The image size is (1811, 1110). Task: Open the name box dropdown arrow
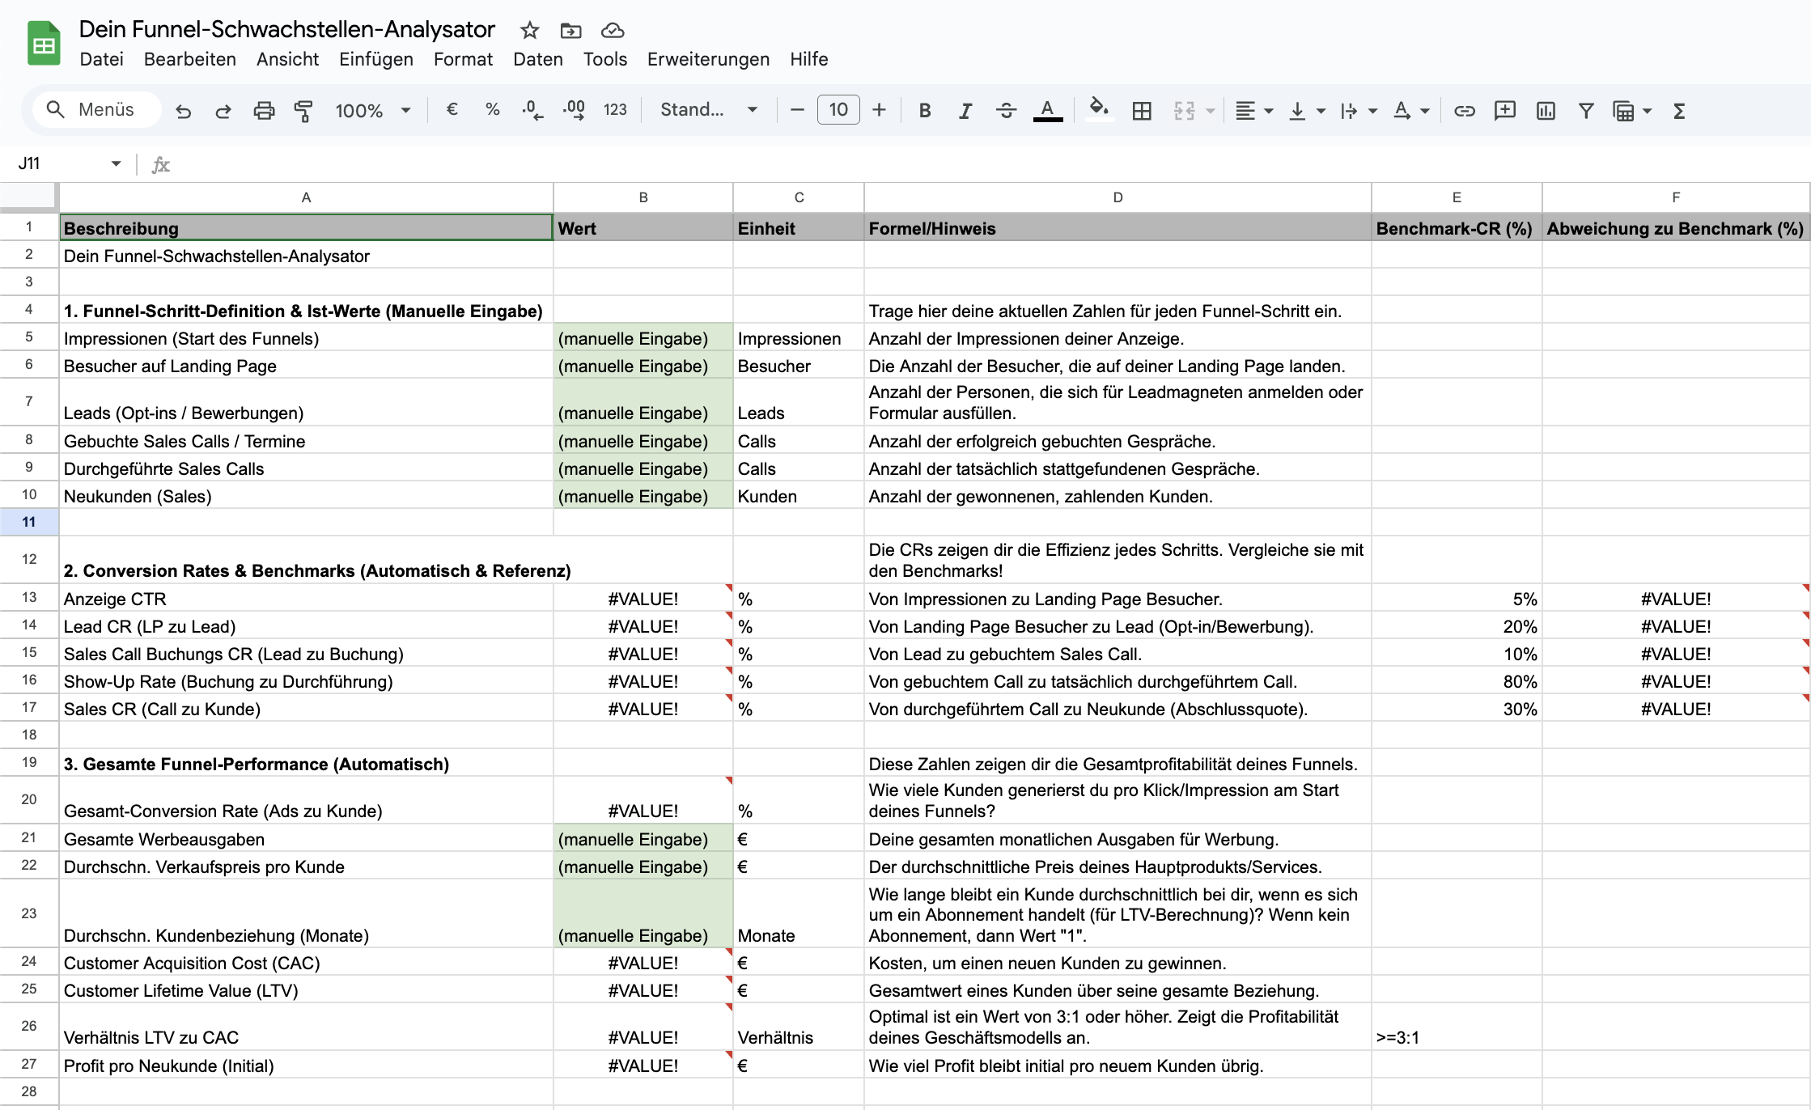[x=117, y=163]
